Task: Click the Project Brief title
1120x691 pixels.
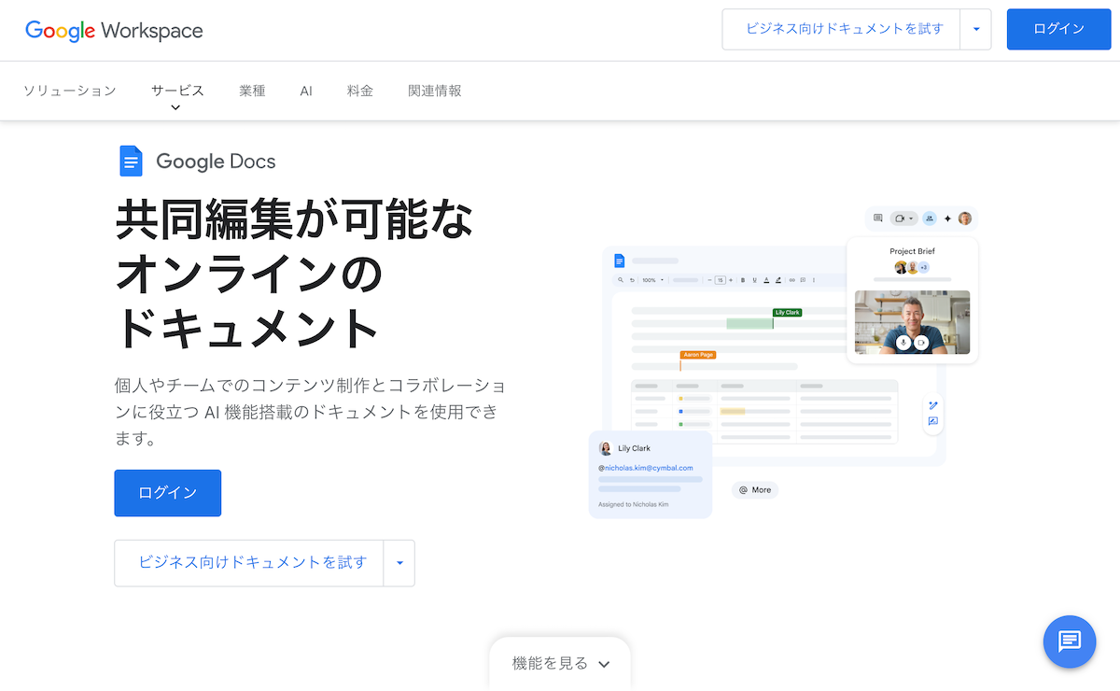Action: [912, 251]
